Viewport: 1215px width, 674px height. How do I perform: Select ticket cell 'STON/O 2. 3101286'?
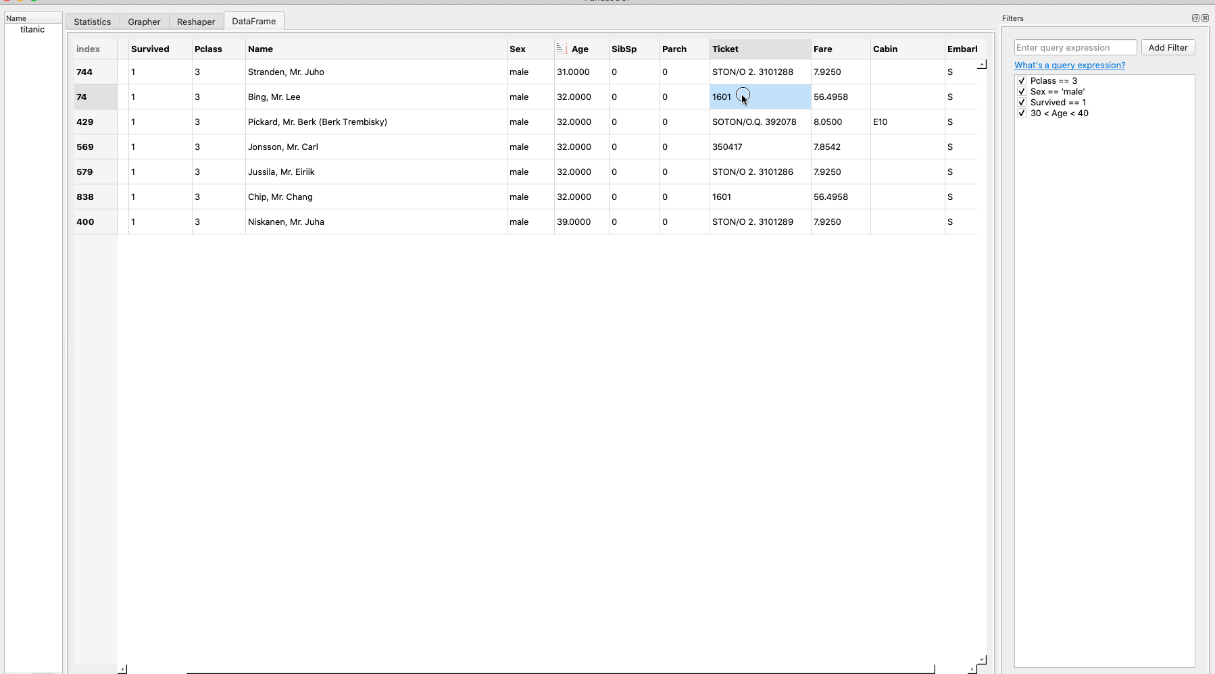[x=760, y=172]
